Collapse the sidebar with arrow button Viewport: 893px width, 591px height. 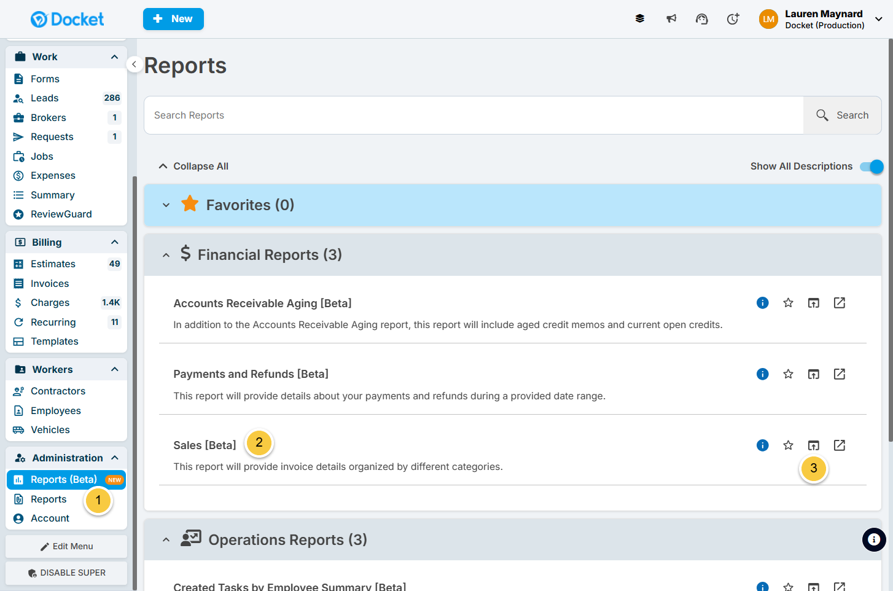(134, 64)
